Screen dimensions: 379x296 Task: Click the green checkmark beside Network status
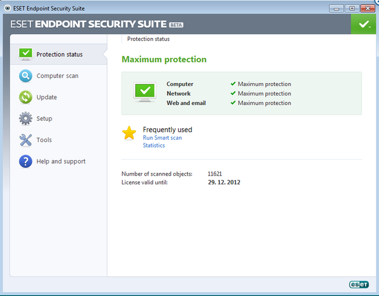233,94
